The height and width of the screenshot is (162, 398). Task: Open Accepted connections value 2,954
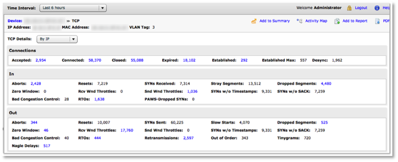[41, 60]
